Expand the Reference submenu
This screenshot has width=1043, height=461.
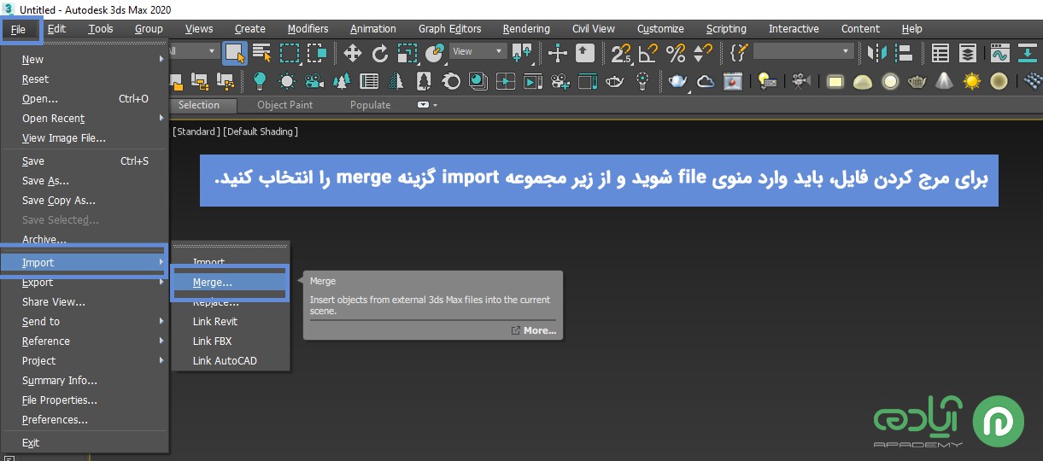click(85, 341)
